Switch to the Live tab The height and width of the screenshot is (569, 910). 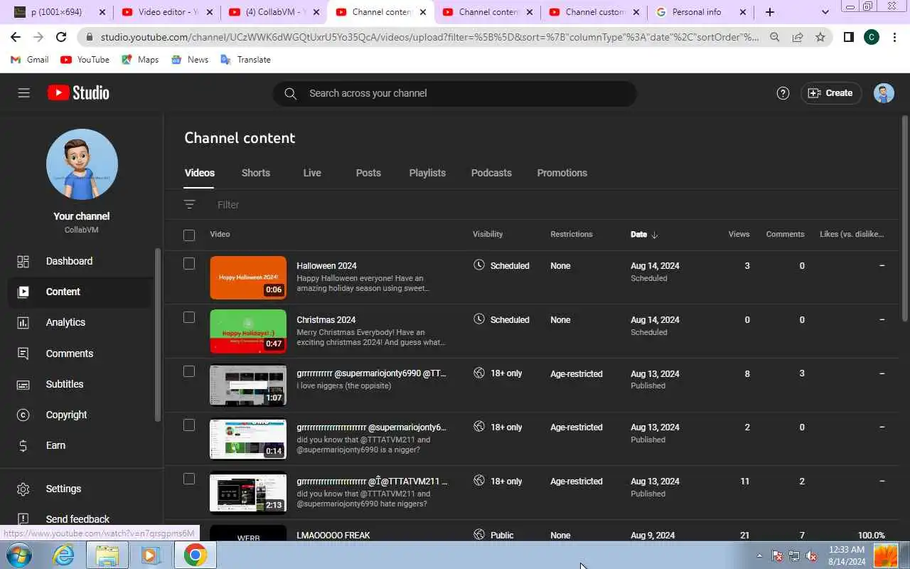pos(312,173)
